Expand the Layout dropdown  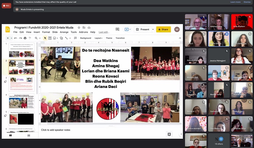tap(98, 38)
